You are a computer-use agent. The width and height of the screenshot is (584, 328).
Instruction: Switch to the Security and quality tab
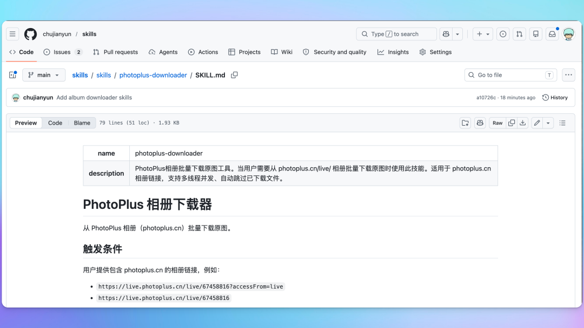point(335,52)
